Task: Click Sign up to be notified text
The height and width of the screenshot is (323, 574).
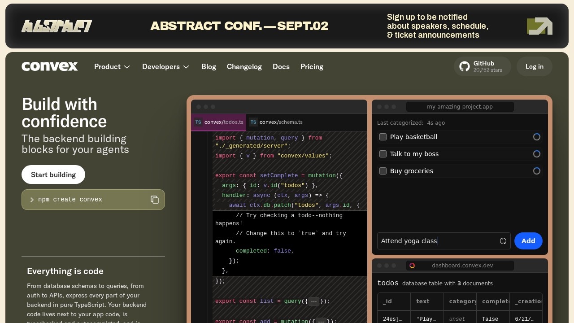Action: (438, 26)
